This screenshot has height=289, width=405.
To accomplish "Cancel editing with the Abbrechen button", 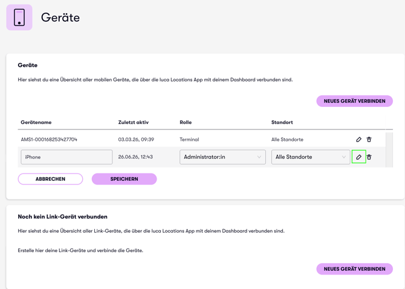I will [50, 179].
